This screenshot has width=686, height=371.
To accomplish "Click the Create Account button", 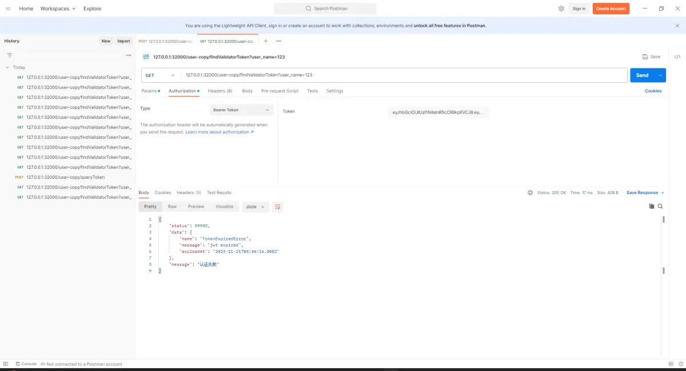I will tap(611, 9).
